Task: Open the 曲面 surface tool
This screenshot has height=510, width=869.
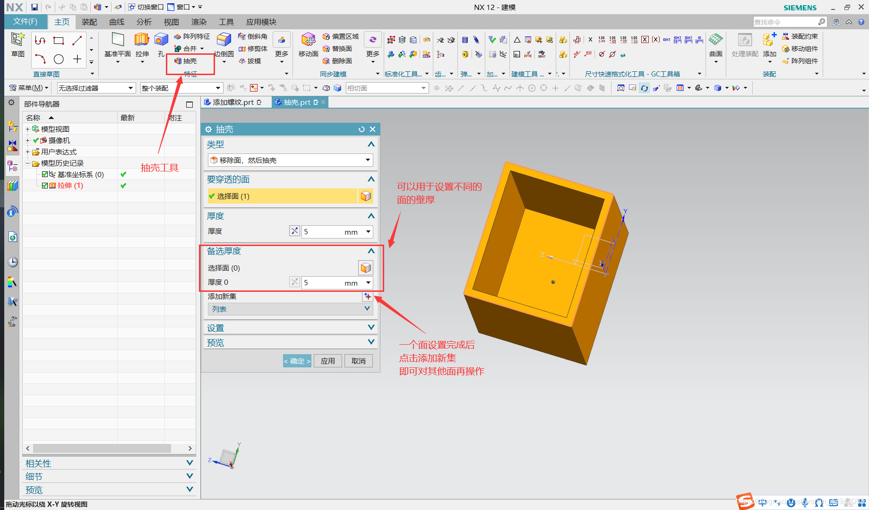Action: [716, 45]
